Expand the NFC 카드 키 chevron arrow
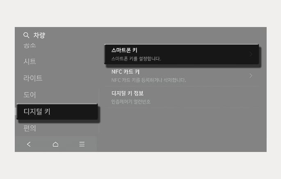The width and height of the screenshot is (281, 179). click(x=251, y=76)
